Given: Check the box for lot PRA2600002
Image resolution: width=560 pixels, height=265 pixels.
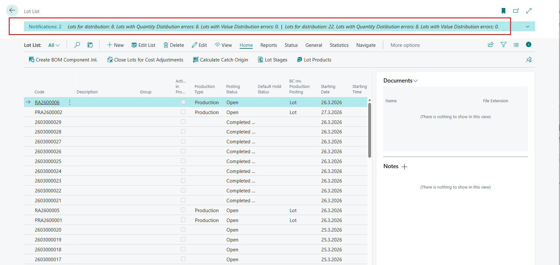Looking at the screenshot, I should [x=183, y=112].
